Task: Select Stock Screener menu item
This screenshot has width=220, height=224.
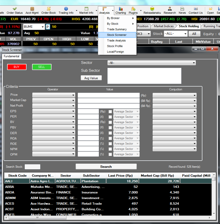Action: pyautogui.click(x=117, y=35)
